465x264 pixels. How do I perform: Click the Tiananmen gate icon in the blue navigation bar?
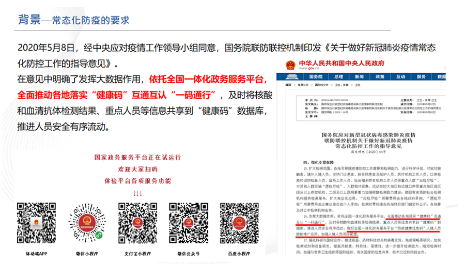(292, 77)
